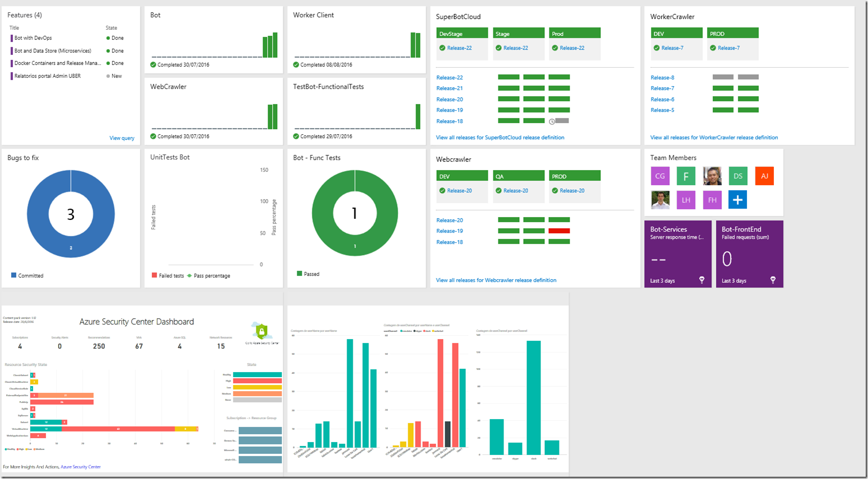Click the FH team member avatar
The image size is (868, 479).
pos(712,200)
